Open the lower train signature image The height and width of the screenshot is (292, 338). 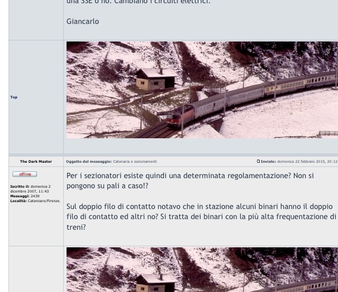coord(202,269)
